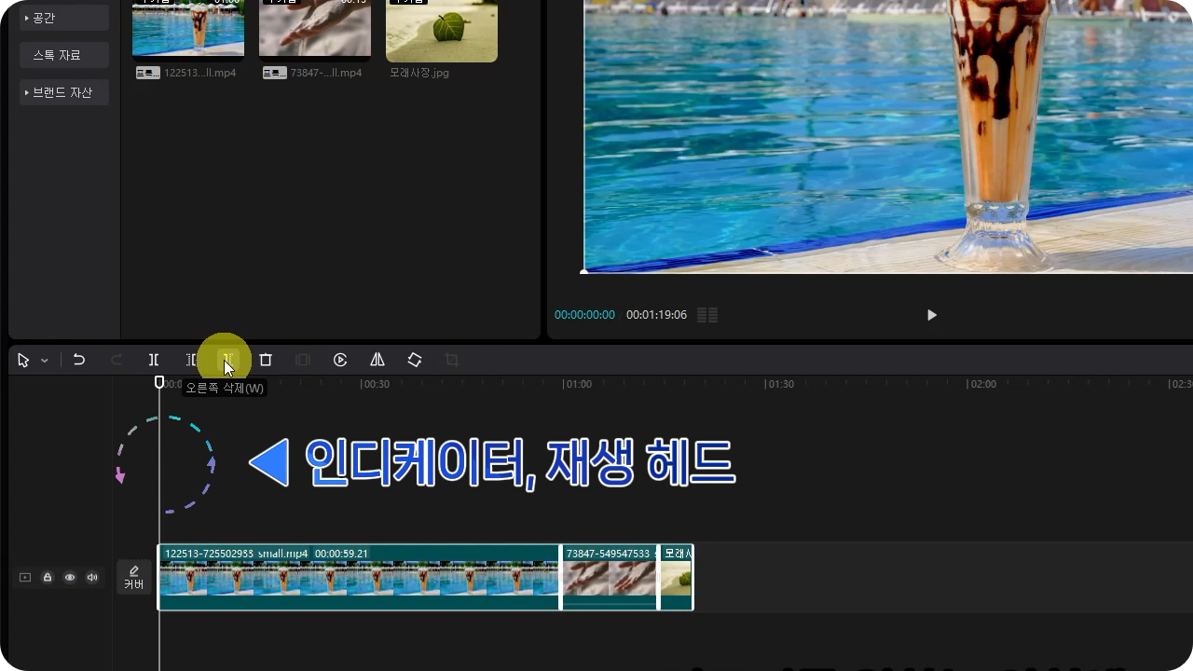Image resolution: width=1193 pixels, height=671 pixels.
Task: Click the greyed-out group clips icon
Action: (x=303, y=360)
